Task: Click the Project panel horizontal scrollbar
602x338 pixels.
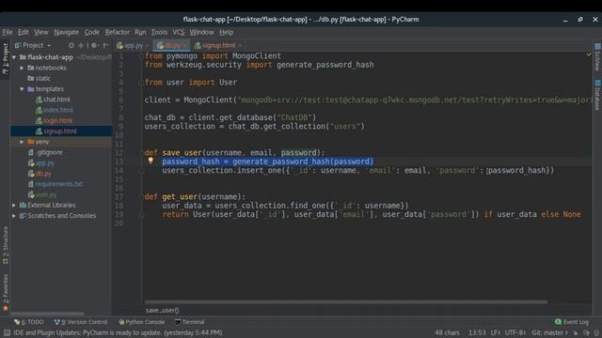Action: 48,313
